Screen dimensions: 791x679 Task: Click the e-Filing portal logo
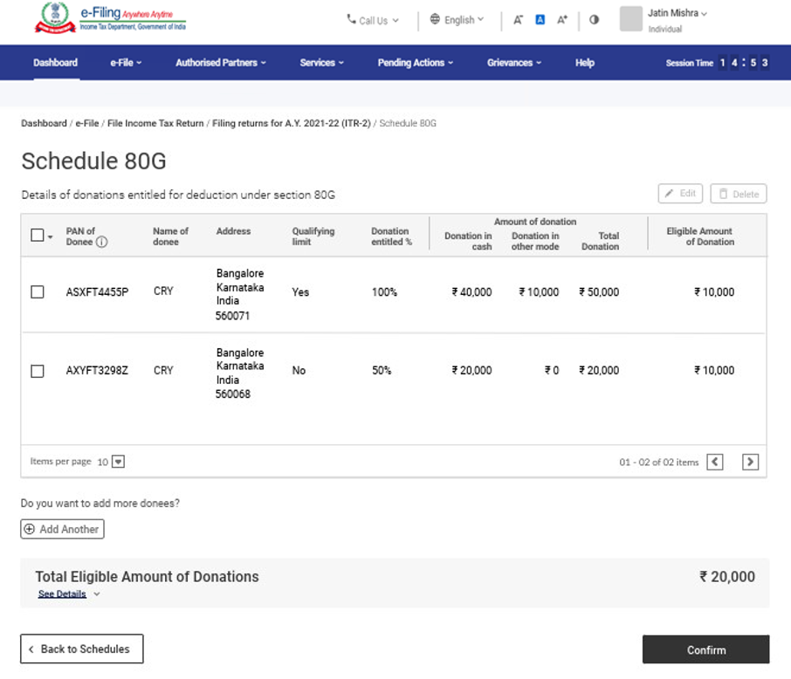(x=109, y=18)
